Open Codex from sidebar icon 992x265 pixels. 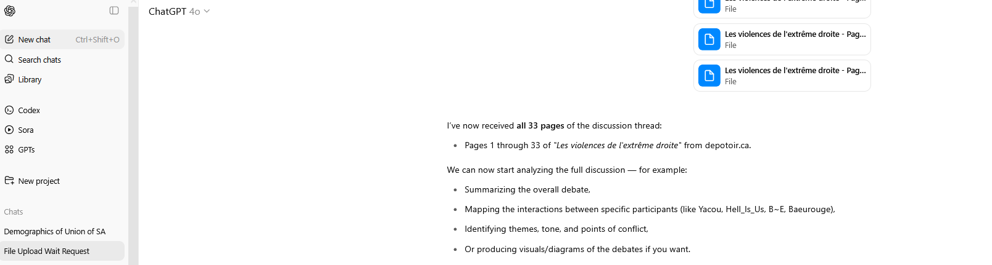tap(9, 110)
